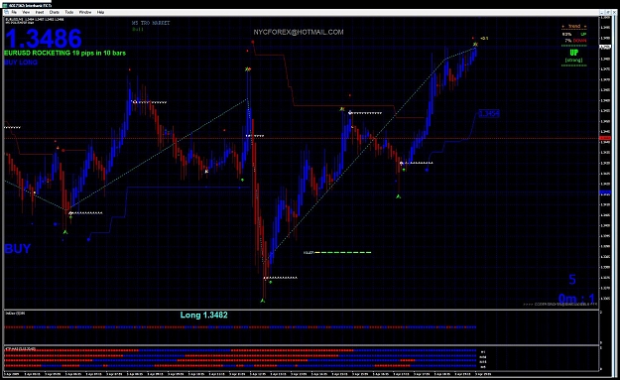The width and height of the screenshot is (620, 380).
Task: Click the orange 'trend' heading
Action: pyautogui.click(x=574, y=26)
